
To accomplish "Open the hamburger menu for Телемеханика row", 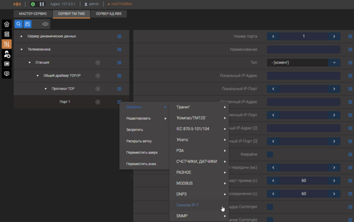I will [119, 49].
